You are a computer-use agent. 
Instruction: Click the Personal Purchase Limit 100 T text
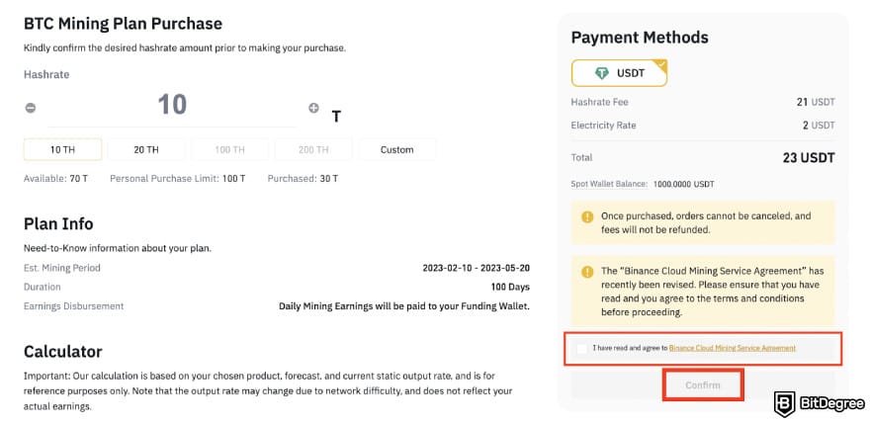pyautogui.click(x=178, y=179)
